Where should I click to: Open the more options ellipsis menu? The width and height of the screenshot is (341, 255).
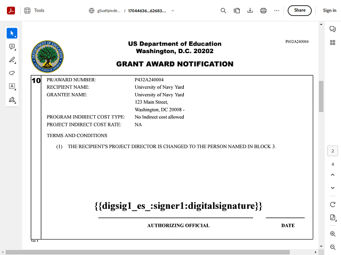pos(277,11)
